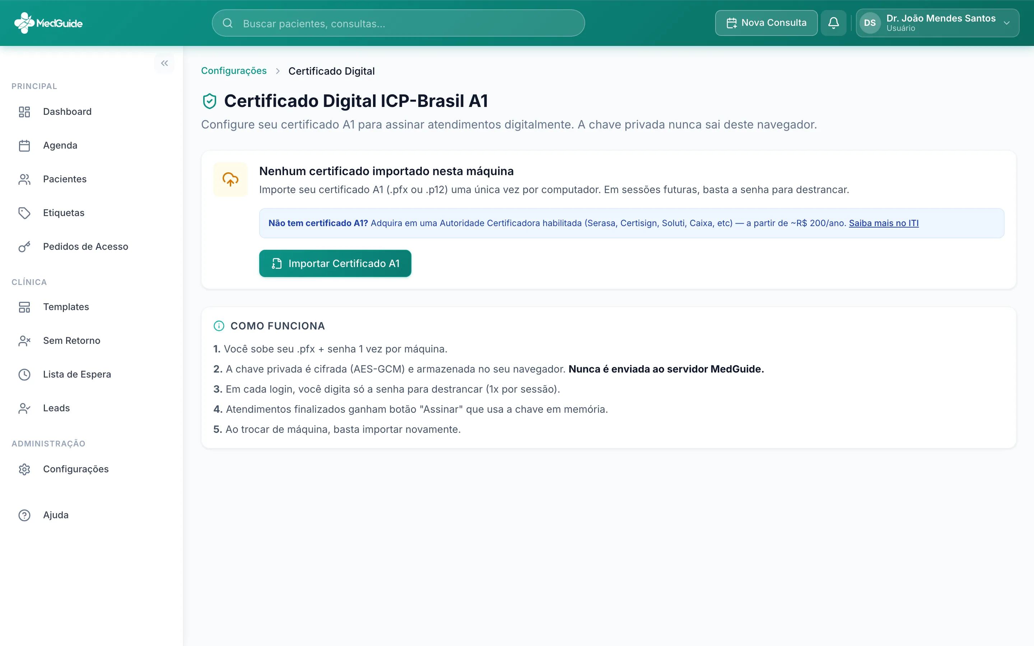Click the Não tem certificado A1? text
The image size is (1034, 646).
point(318,223)
